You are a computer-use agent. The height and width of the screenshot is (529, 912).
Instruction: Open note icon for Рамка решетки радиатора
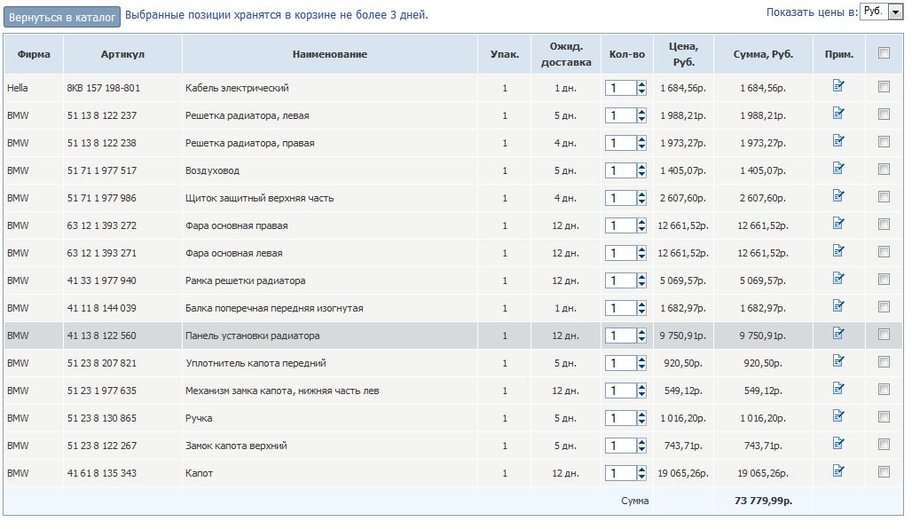pyautogui.click(x=838, y=279)
